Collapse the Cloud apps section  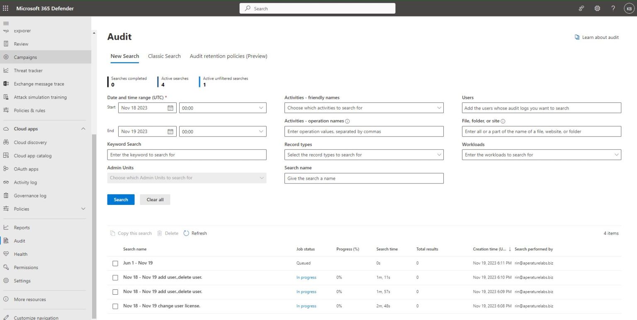pyautogui.click(x=83, y=129)
